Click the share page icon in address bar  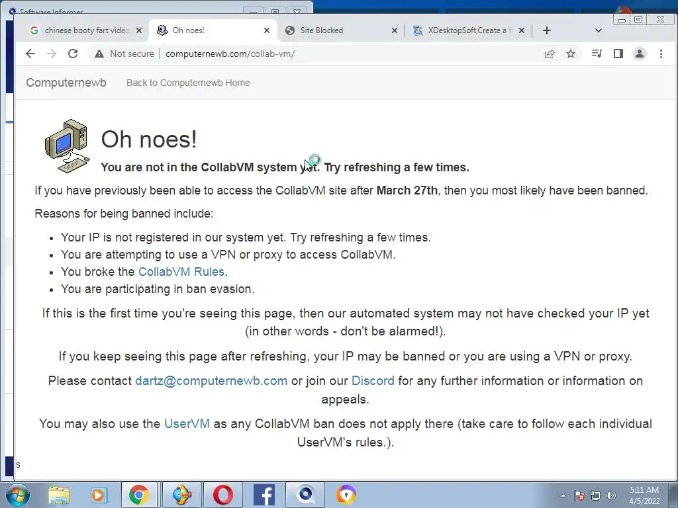click(x=550, y=54)
